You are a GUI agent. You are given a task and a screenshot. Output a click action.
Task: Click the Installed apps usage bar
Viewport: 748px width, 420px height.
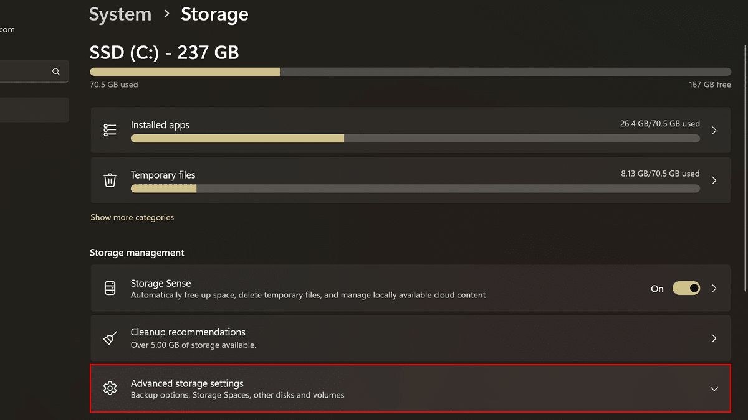point(415,138)
